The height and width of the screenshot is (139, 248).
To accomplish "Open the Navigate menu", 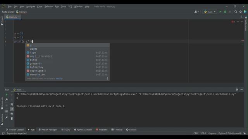I will point(31,7).
